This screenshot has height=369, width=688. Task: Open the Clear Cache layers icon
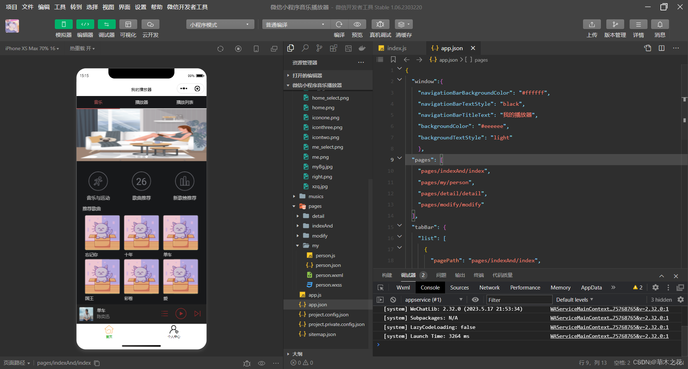pos(403,24)
